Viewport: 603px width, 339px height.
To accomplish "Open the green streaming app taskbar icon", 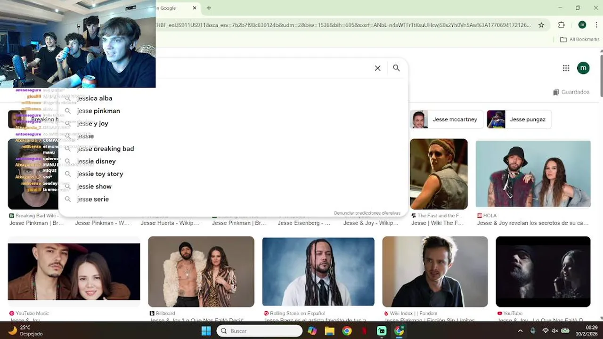I will [382, 331].
